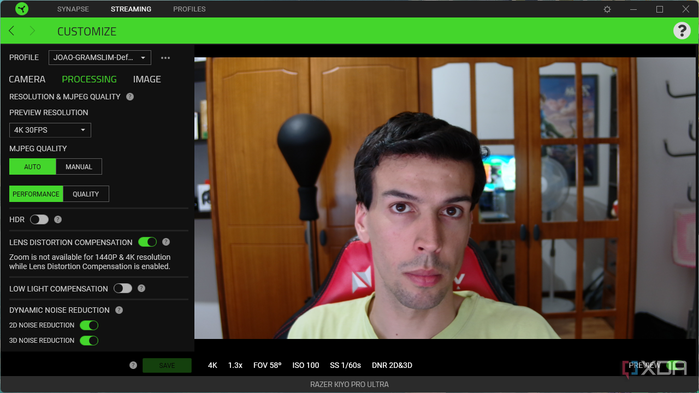Select the Processing tab
Viewport: 699px width, 393px height.
coord(90,79)
